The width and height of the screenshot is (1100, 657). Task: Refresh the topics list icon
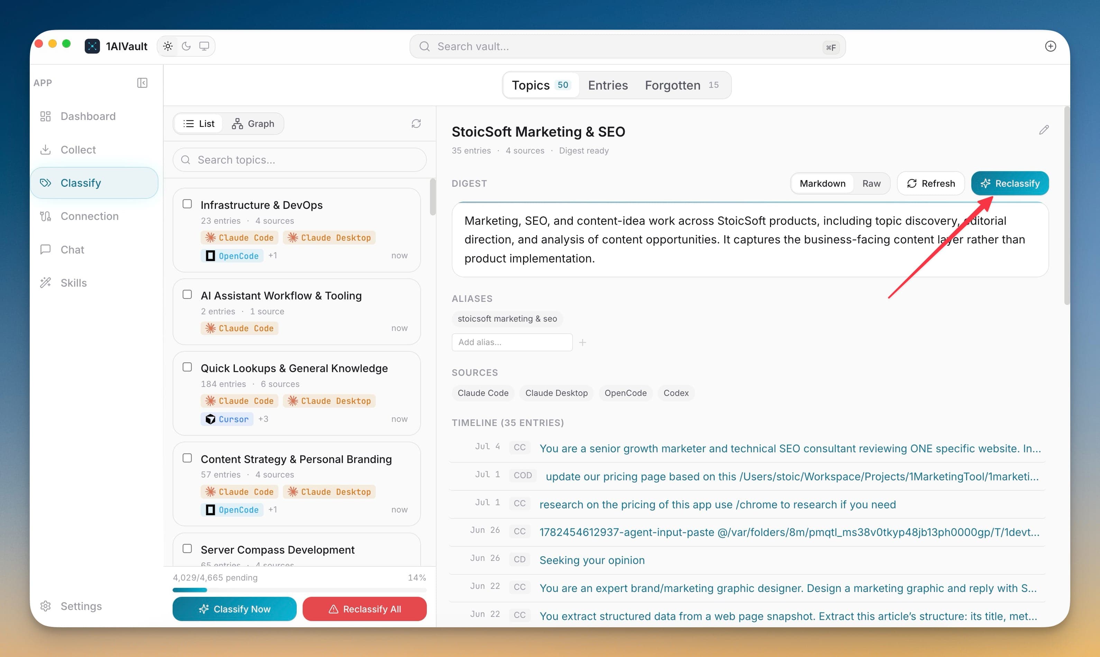pyautogui.click(x=416, y=123)
